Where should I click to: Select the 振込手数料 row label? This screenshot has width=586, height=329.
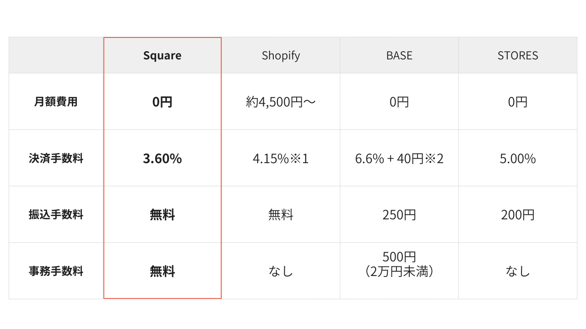point(56,215)
